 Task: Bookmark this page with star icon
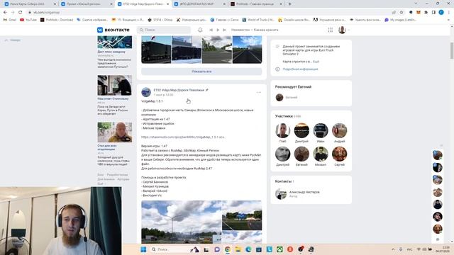402,13
